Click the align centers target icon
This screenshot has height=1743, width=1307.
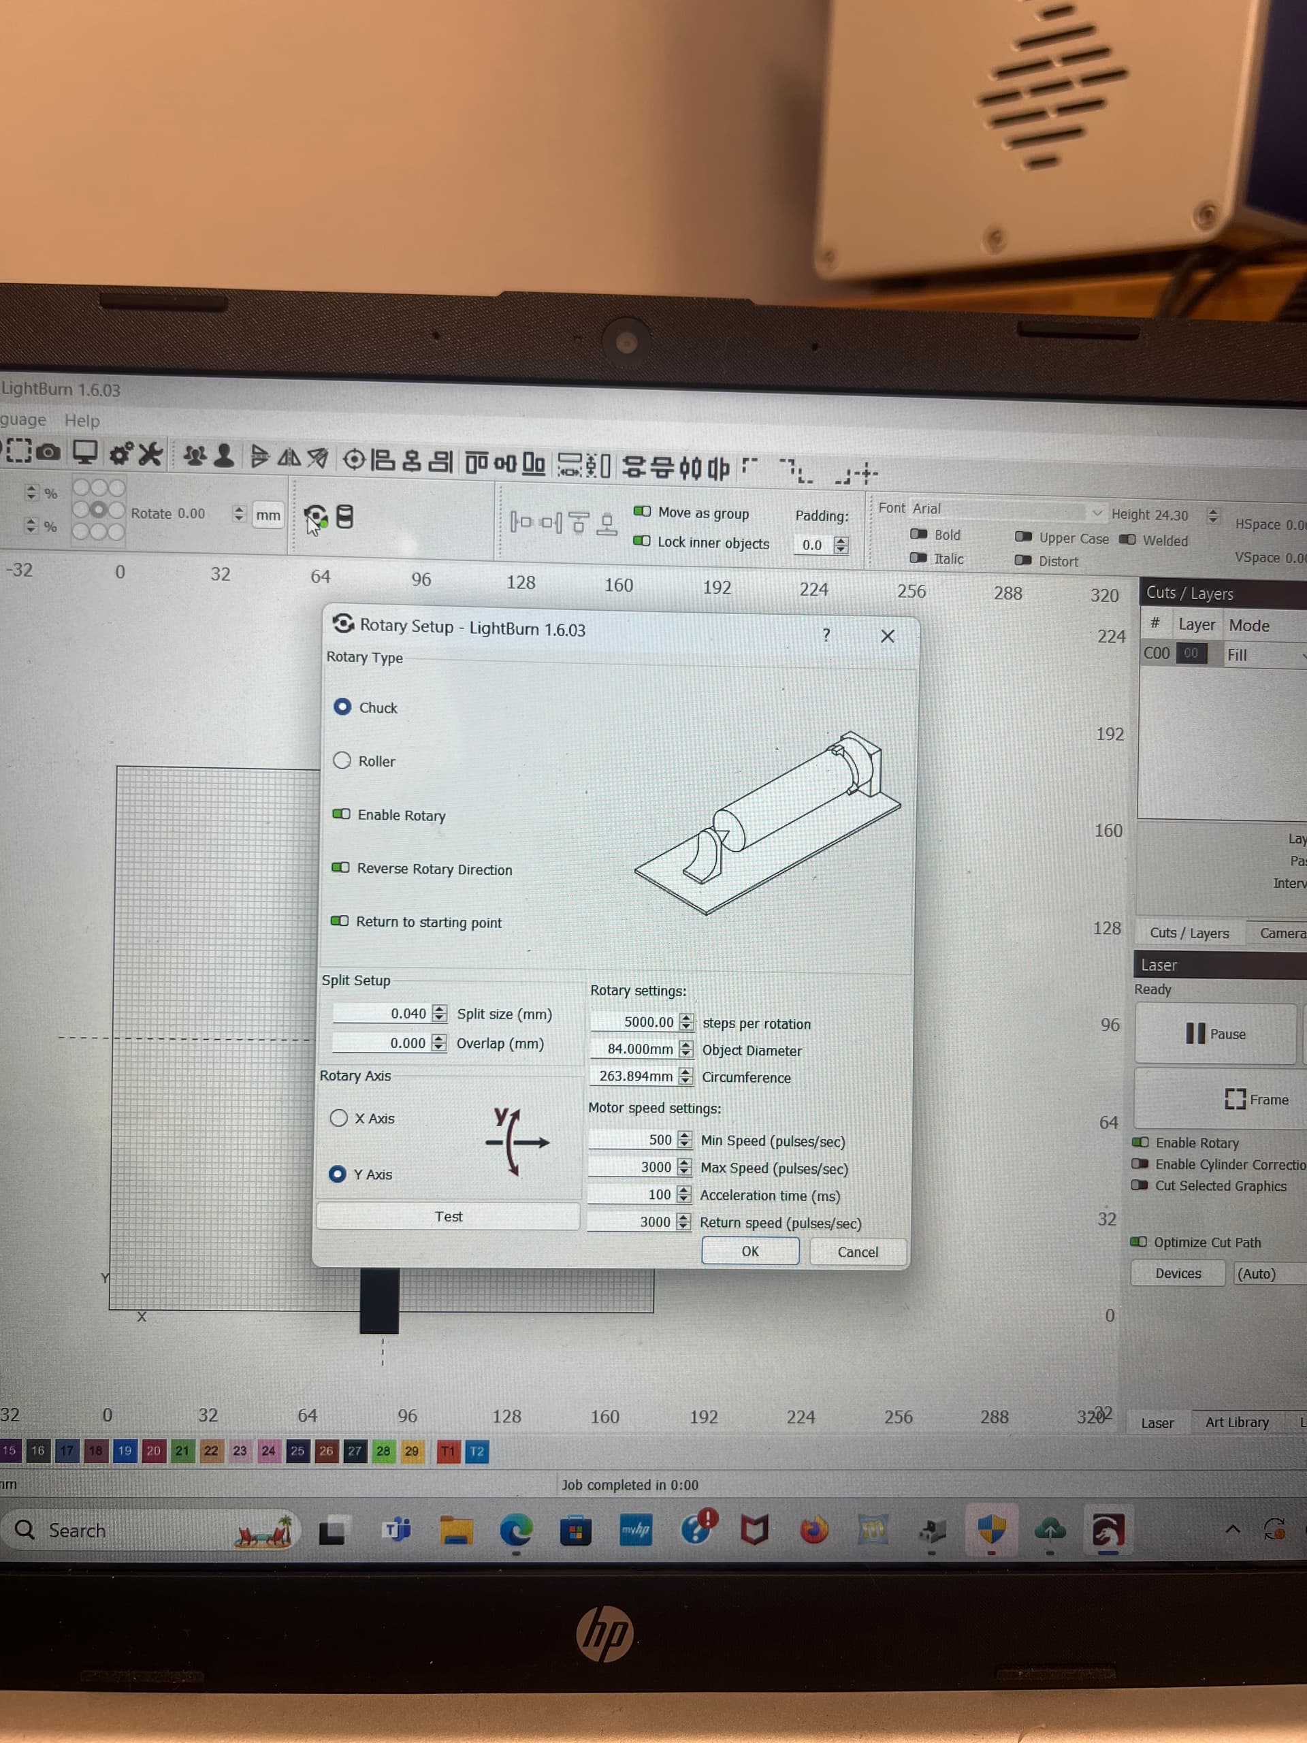point(354,459)
